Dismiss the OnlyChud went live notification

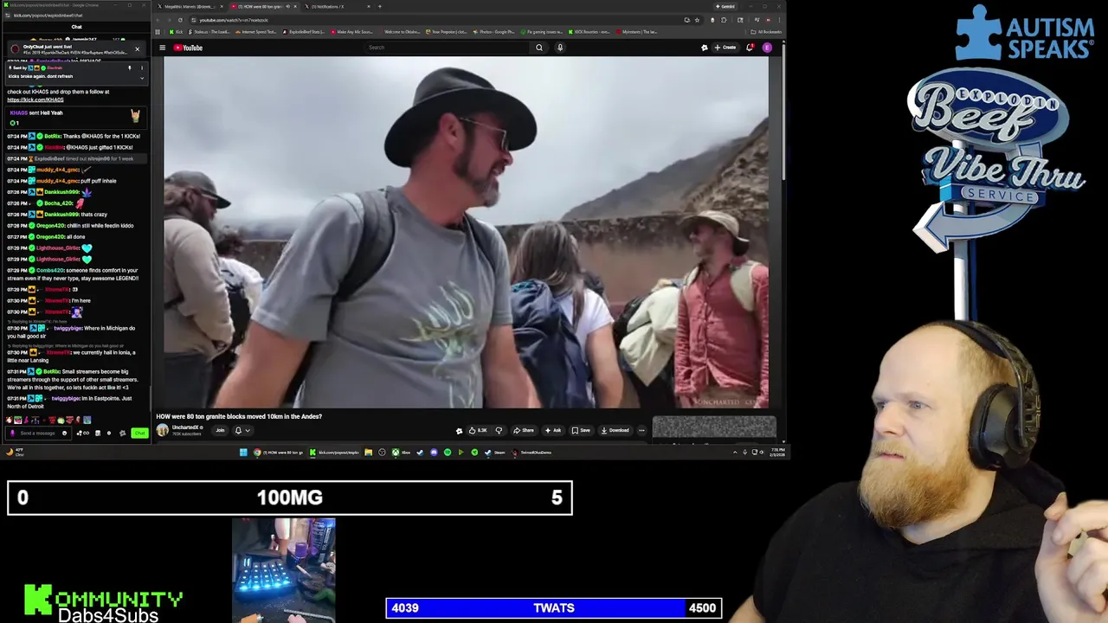(137, 48)
